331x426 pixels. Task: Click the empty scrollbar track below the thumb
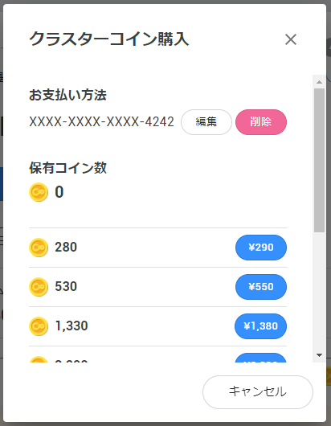tap(319, 291)
